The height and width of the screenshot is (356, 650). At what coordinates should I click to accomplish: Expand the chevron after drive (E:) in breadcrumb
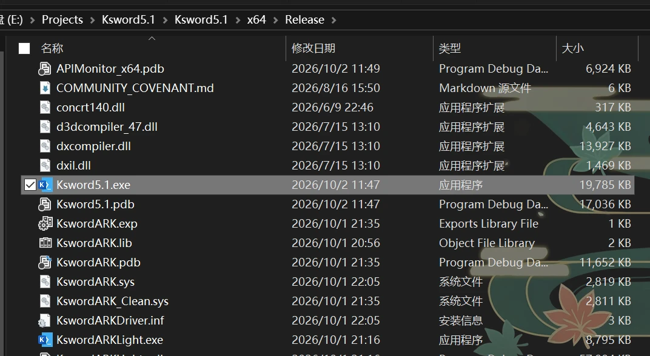(32, 20)
